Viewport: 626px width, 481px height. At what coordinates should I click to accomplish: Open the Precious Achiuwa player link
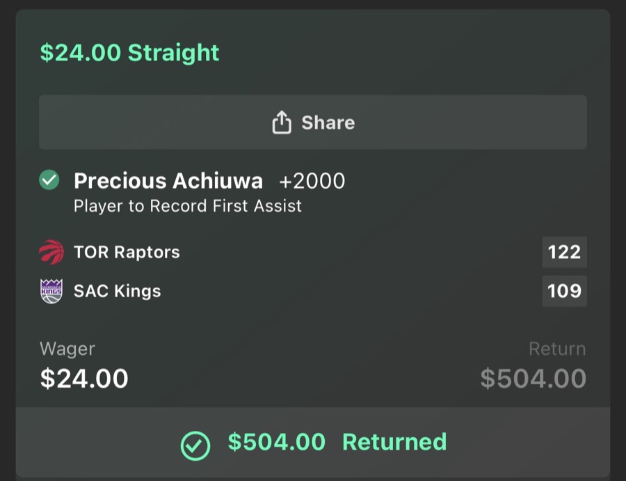[x=168, y=180]
